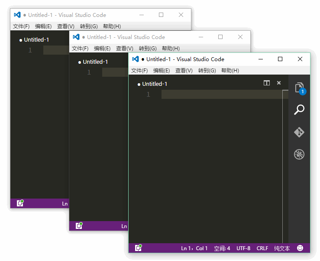Screen dimensions: 320x261
Task: Open 编辑(E) menu in front window
Action: pos(162,71)
